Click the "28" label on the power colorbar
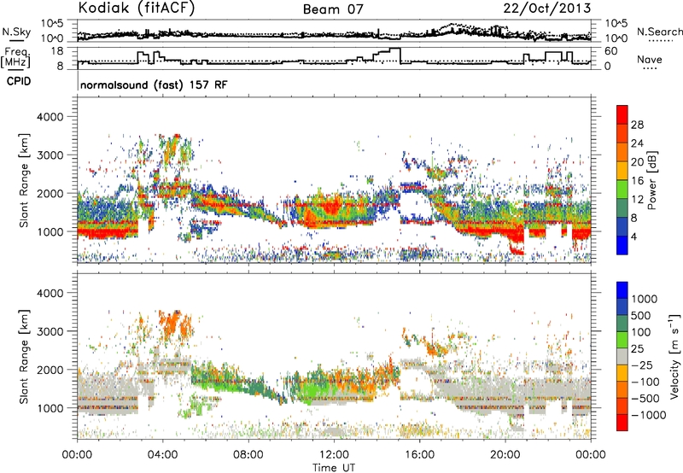This screenshot has height=473, width=683. 637,125
